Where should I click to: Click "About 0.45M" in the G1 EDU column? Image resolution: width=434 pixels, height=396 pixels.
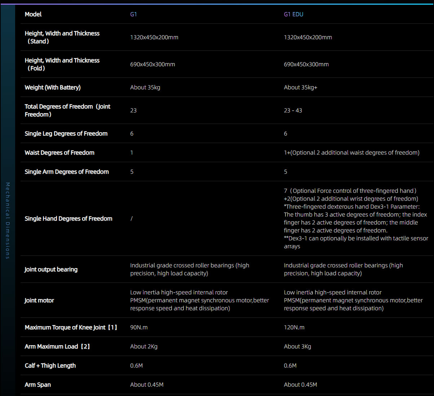pos(301,384)
